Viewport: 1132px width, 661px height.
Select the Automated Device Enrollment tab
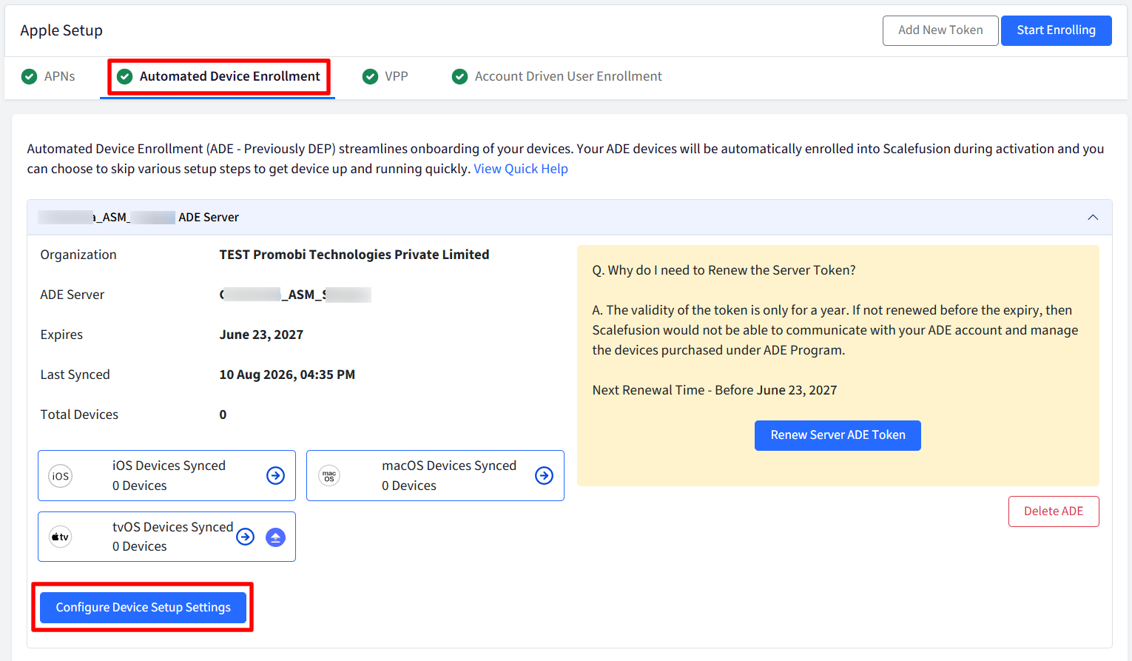tap(218, 76)
